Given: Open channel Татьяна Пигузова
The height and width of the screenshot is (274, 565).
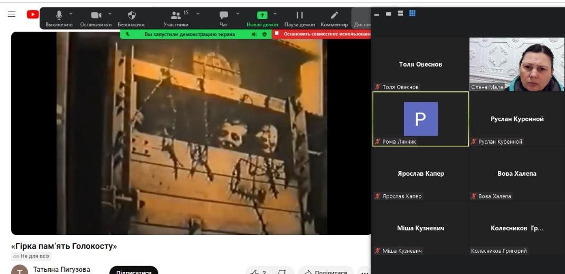Looking at the screenshot, I should pos(62,269).
